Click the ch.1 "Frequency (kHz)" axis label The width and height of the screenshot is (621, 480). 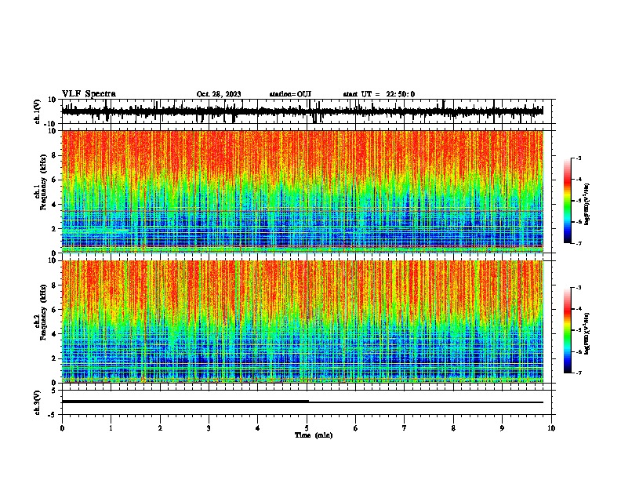pyautogui.click(x=43, y=183)
